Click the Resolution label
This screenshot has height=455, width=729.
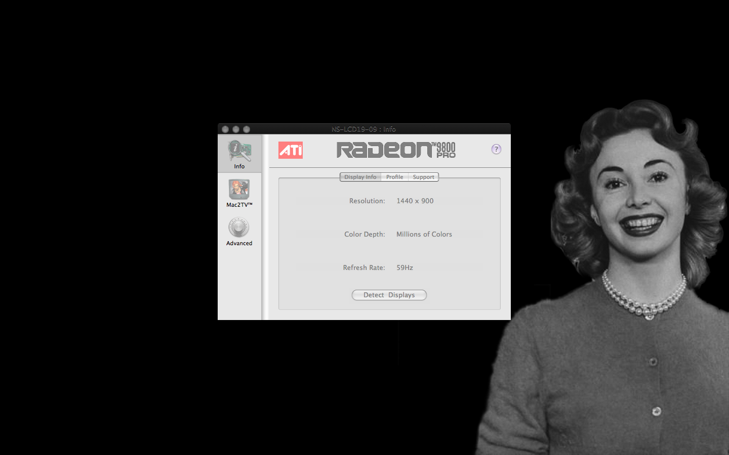coord(367,201)
